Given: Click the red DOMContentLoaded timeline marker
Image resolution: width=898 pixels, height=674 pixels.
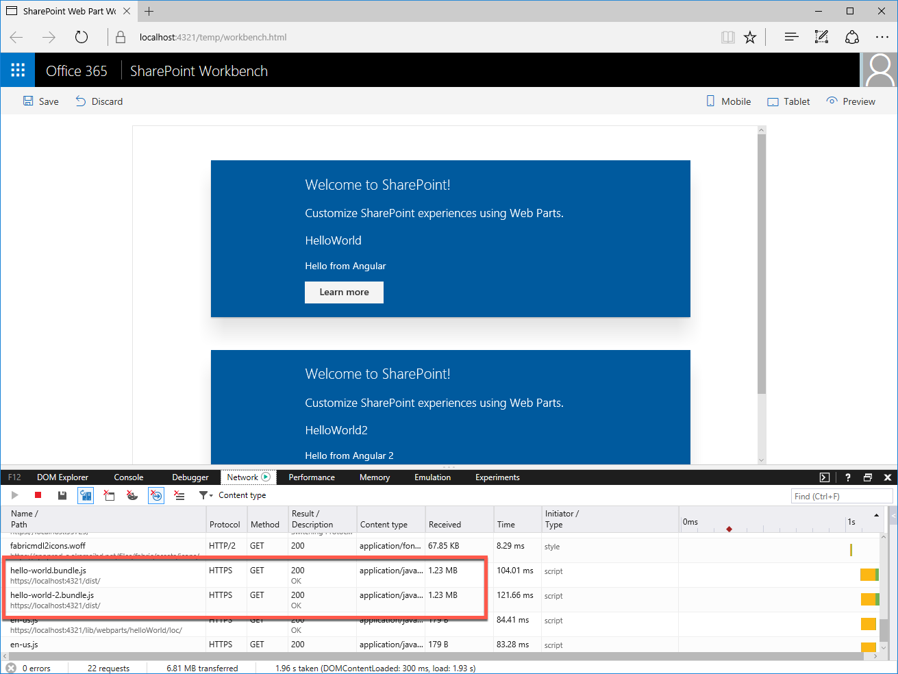Looking at the screenshot, I should coord(729,529).
